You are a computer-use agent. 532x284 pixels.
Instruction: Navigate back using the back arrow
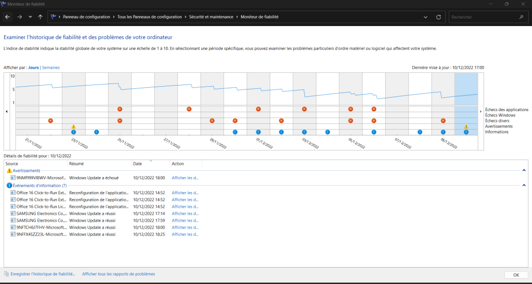[7, 17]
